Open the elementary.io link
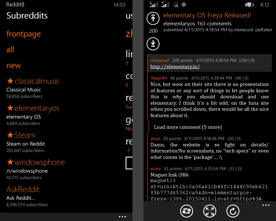This screenshot has width=276, height=221. pyautogui.click(x=175, y=67)
